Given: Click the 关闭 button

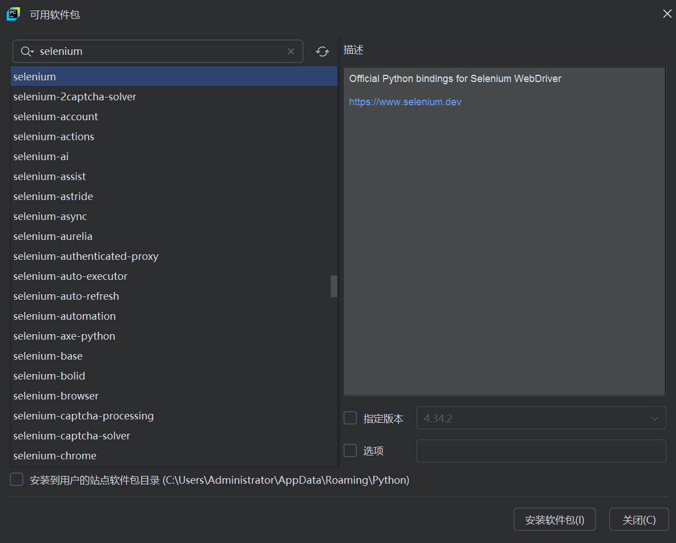Looking at the screenshot, I should (639, 520).
